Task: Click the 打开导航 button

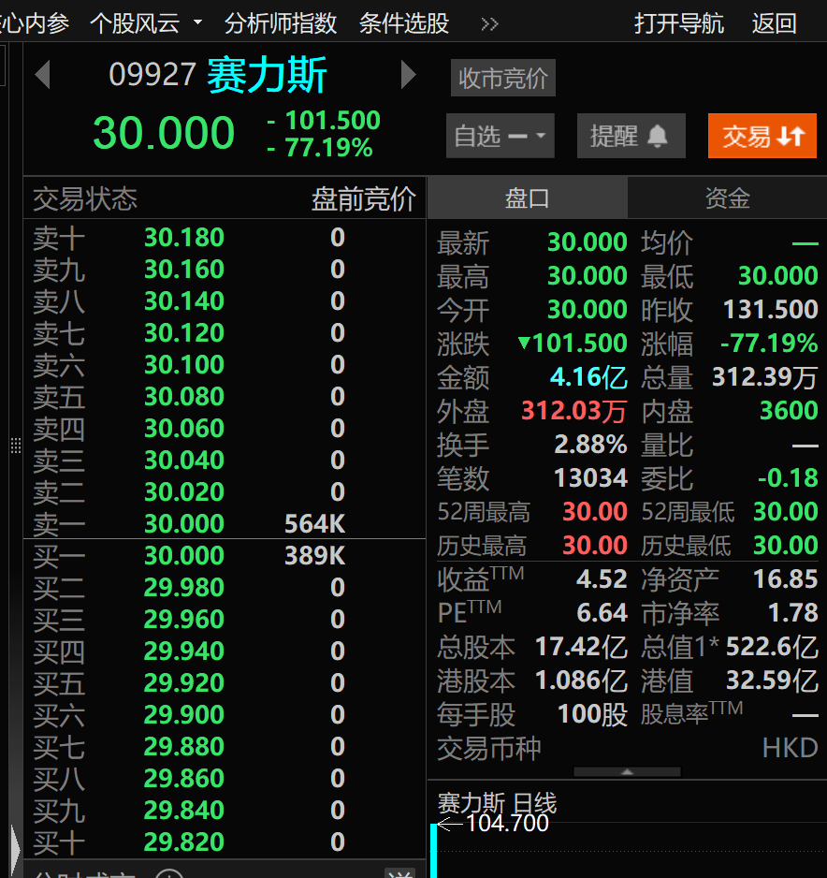Action: 679,23
